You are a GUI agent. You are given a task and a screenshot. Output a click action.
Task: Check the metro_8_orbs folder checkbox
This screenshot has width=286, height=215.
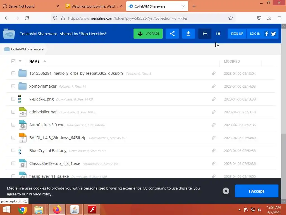[x=13, y=73]
